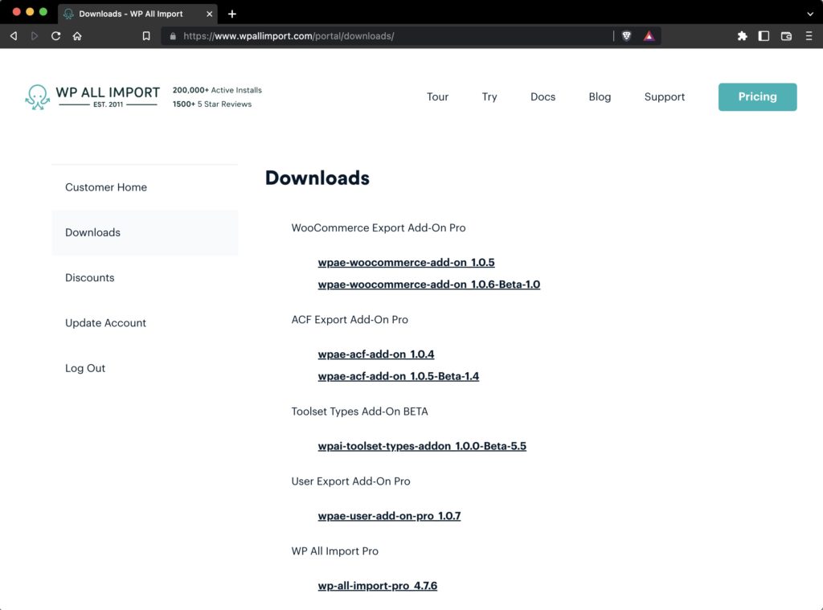Toggle the browser sidebar icon
The image size is (823, 610).
[x=764, y=35]
